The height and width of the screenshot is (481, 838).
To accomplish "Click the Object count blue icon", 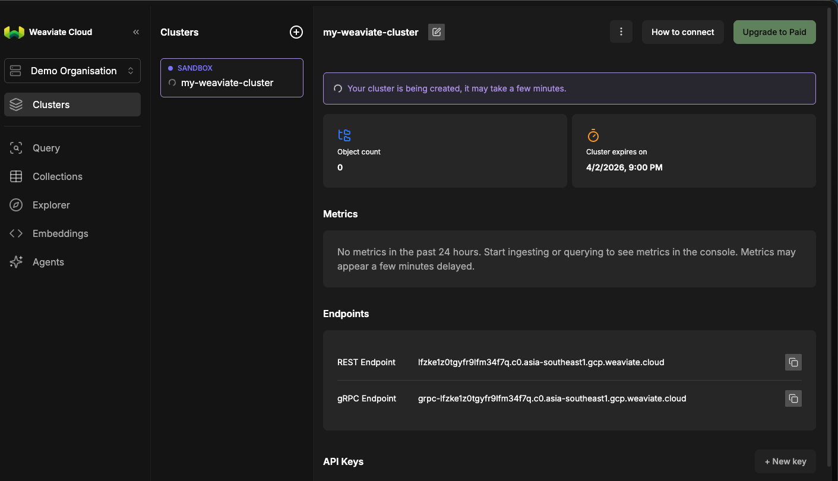I will click(344, 135).
